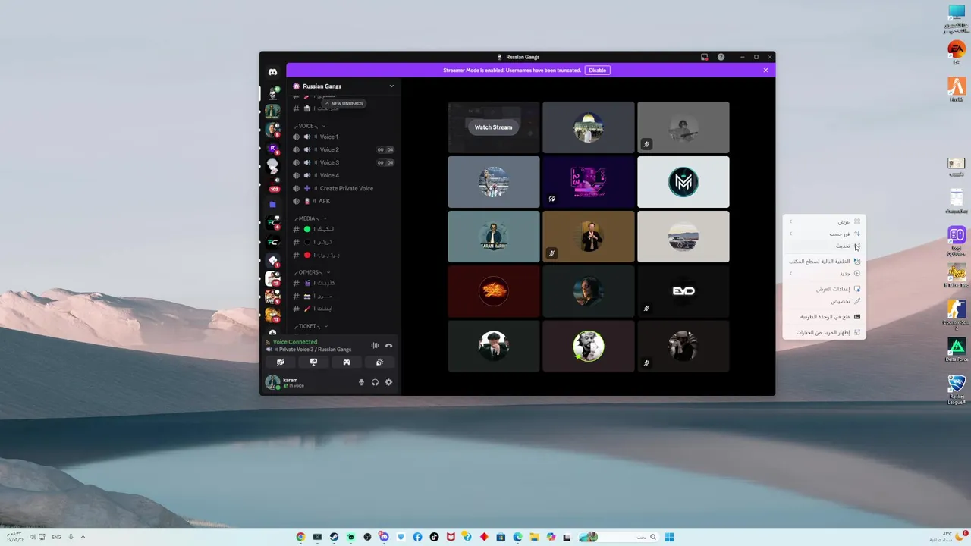This screenshot has width=971, height=546.
Task: Click the purple R server icon
Action: point(272,149)
